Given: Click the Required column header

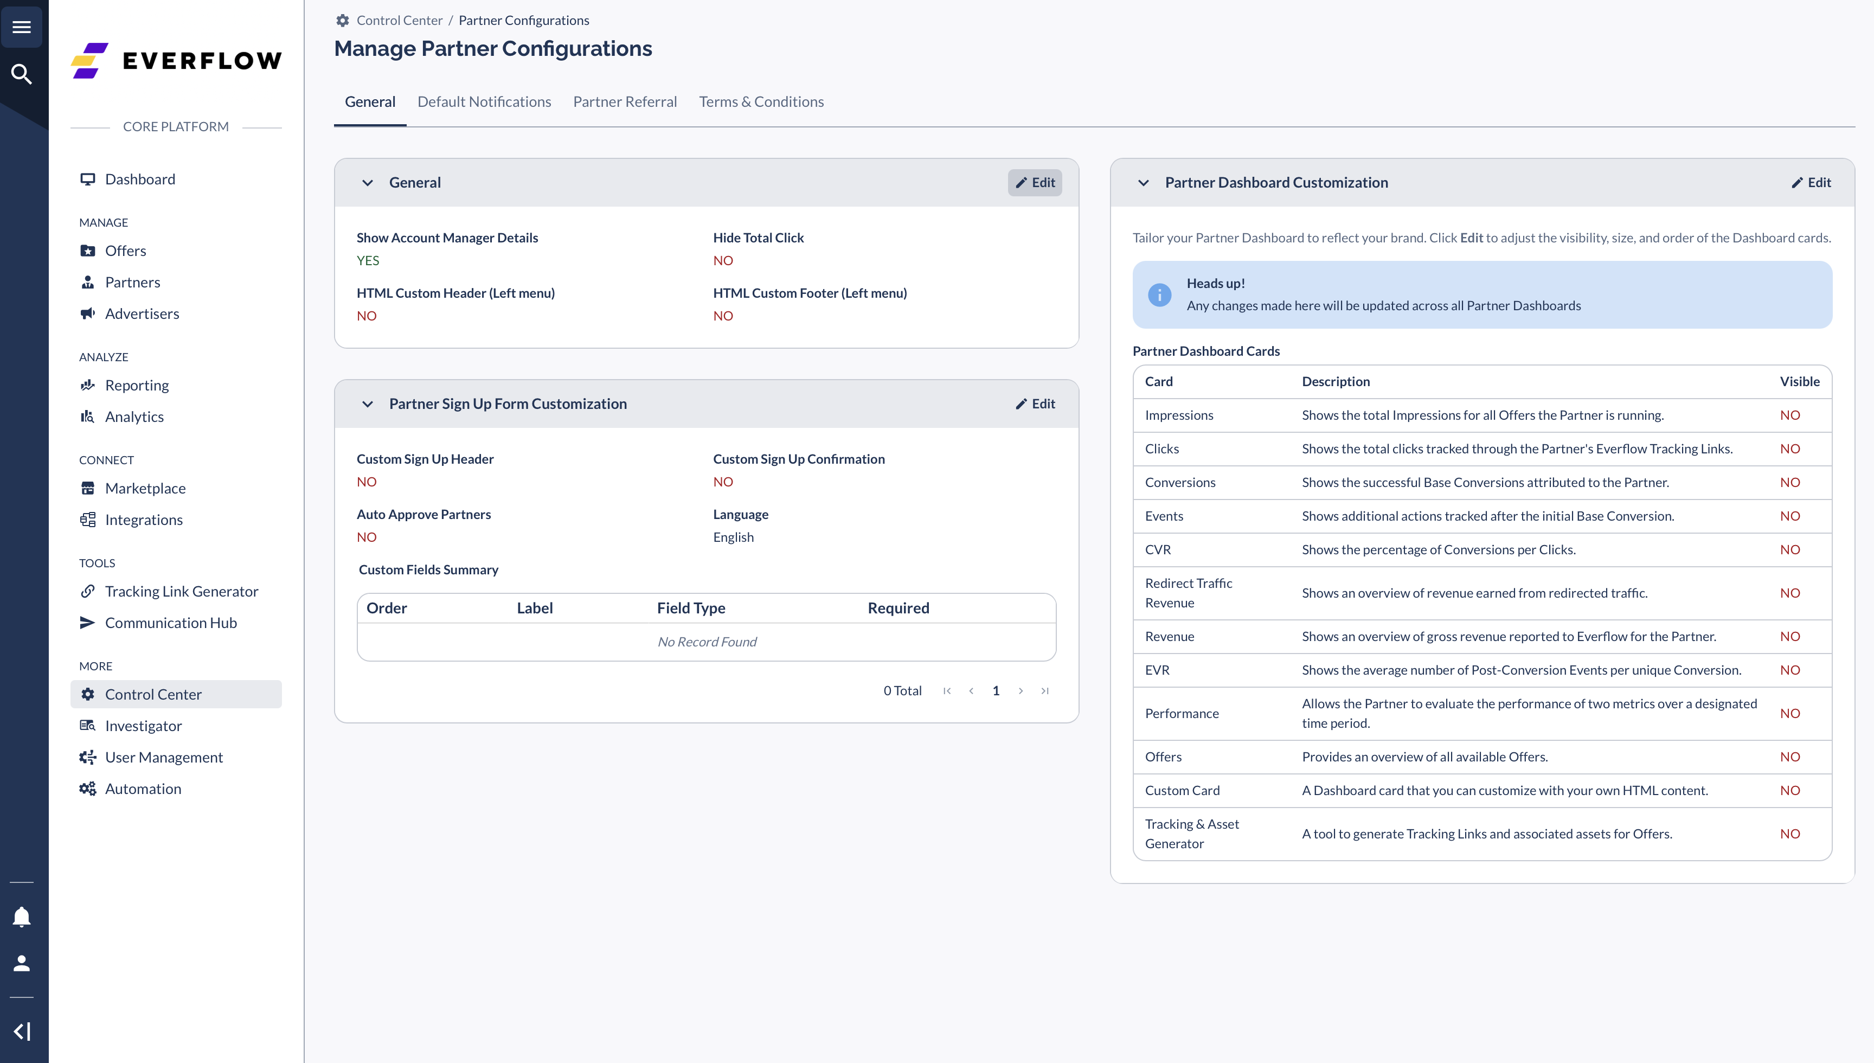Looking at the screenshot, I should pyautogui.click(x=899, y=607).
